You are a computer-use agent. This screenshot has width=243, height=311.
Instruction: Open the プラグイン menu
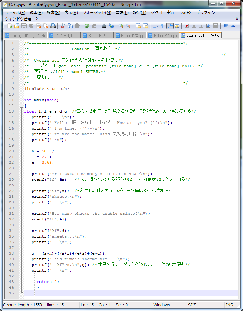point(205,13)
